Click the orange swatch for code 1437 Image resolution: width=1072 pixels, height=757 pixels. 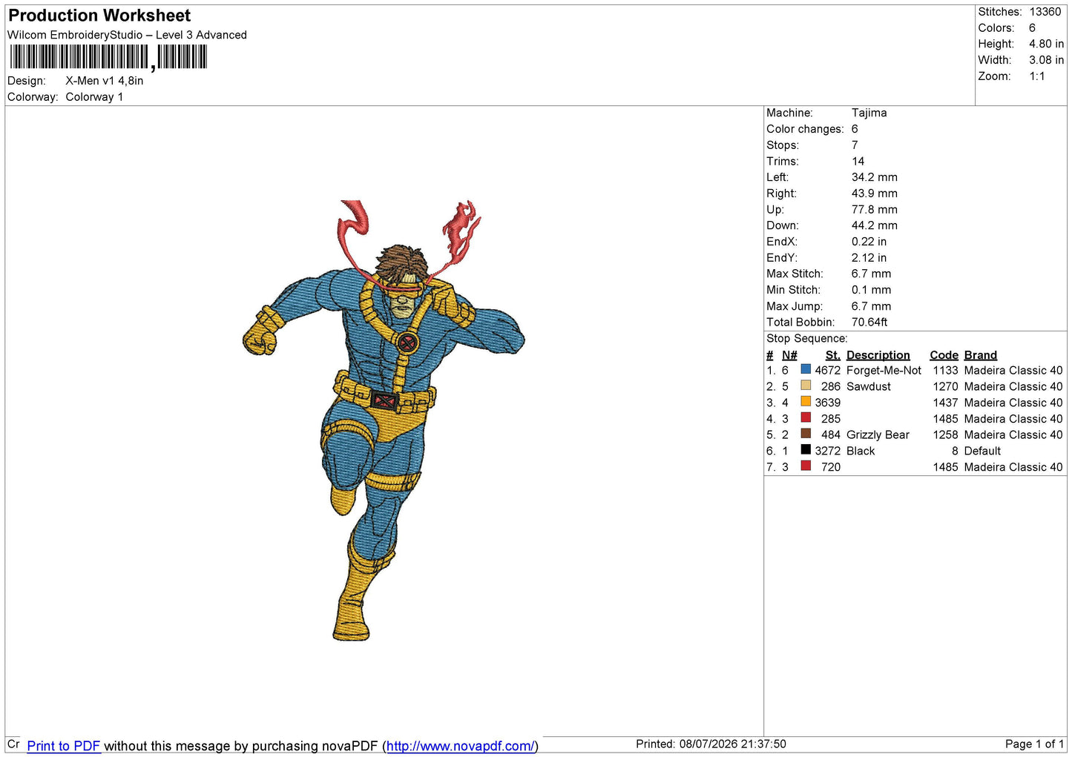(x=806, y=402)
